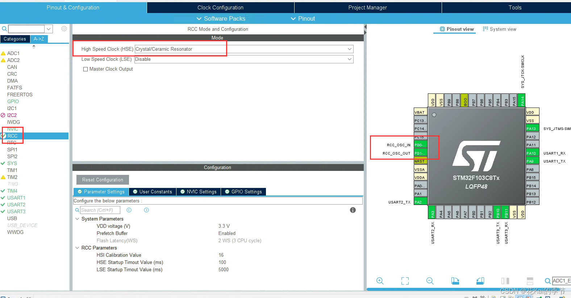
Task: Click the rotate counter-clockwise chip icon
Action: (480, 281)
